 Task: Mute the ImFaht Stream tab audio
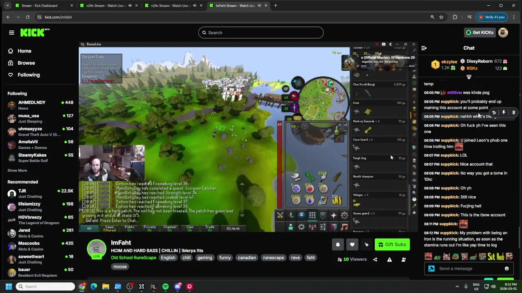point(259,6)
